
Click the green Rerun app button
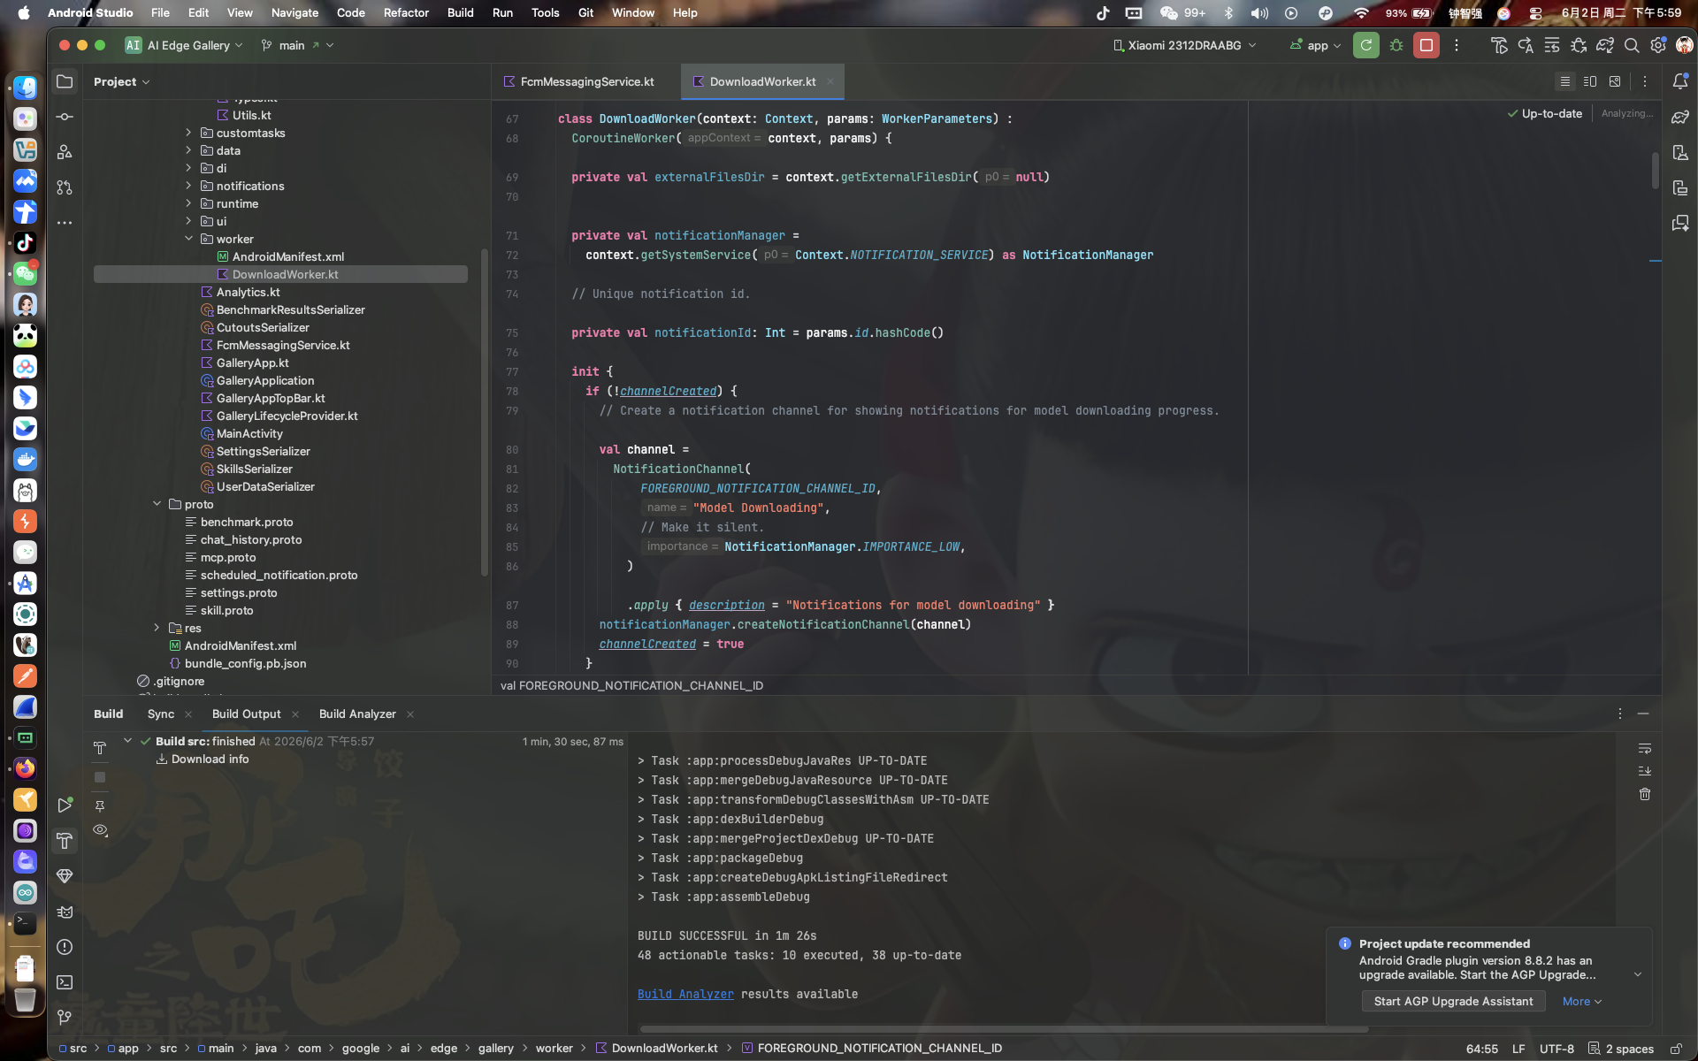(1365, 45)
